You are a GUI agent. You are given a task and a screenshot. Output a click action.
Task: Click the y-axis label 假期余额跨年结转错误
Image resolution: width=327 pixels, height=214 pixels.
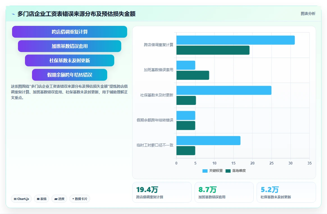155,120
